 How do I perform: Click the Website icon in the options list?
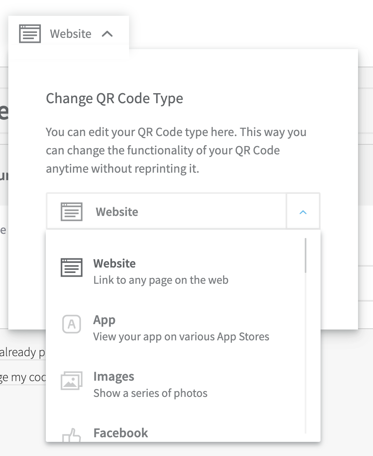pyautogui.click(x=72, y=268)
